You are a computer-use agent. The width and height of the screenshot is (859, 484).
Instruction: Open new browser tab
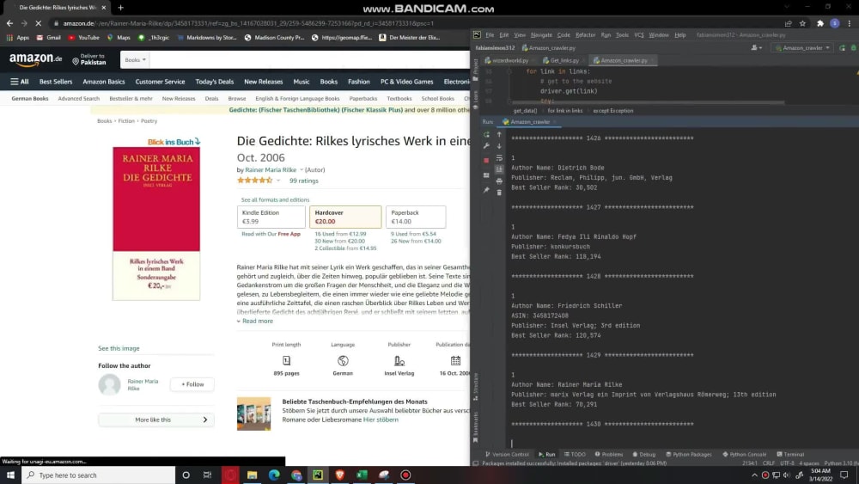point(120,8)
